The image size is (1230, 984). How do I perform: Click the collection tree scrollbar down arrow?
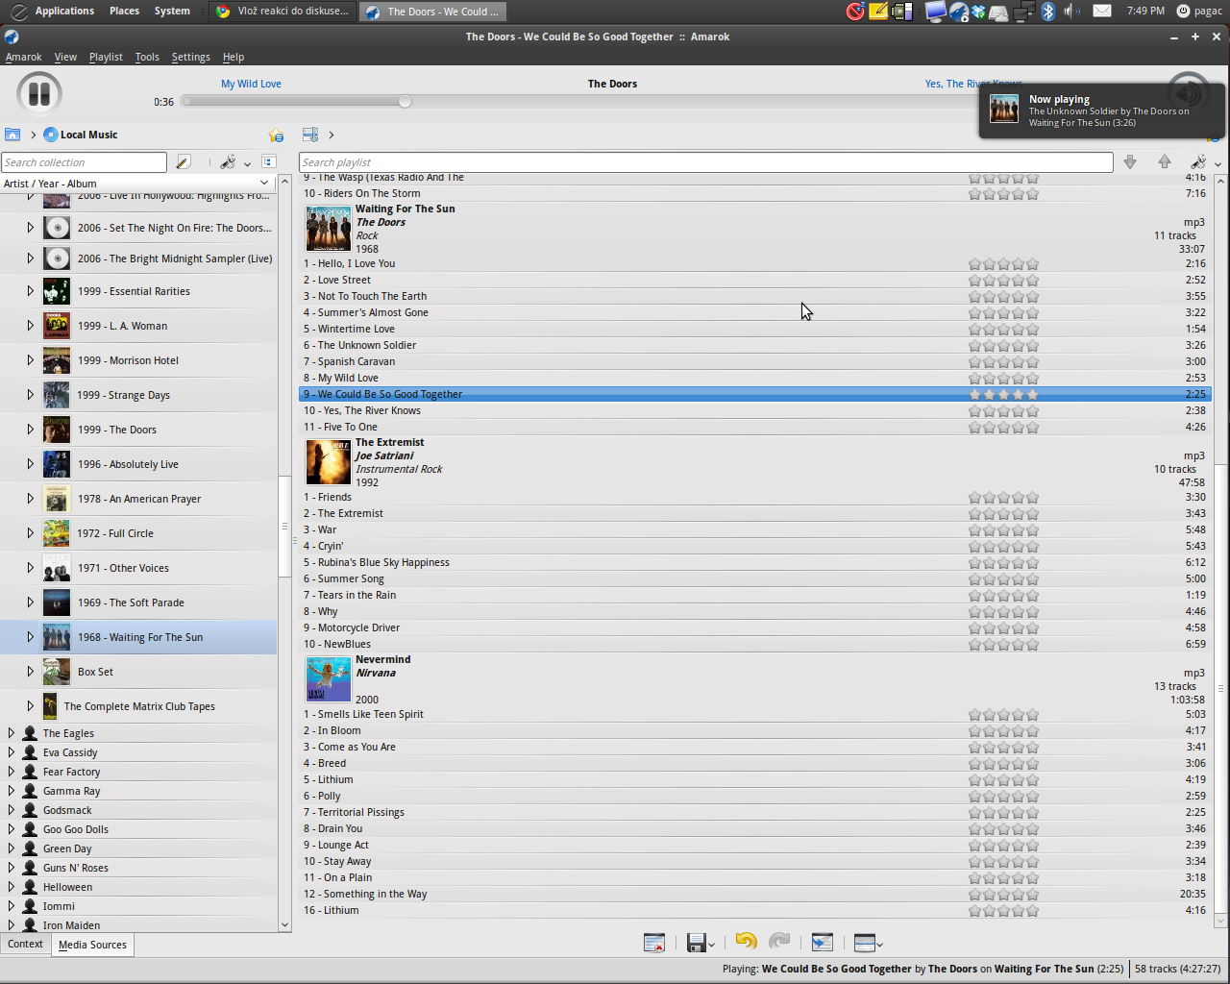[x=284, y=925]
